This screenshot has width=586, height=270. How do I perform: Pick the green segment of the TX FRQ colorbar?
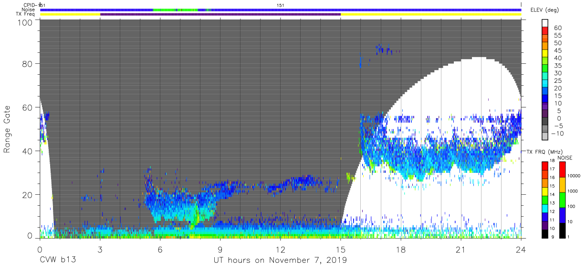[x=545, y=200]
